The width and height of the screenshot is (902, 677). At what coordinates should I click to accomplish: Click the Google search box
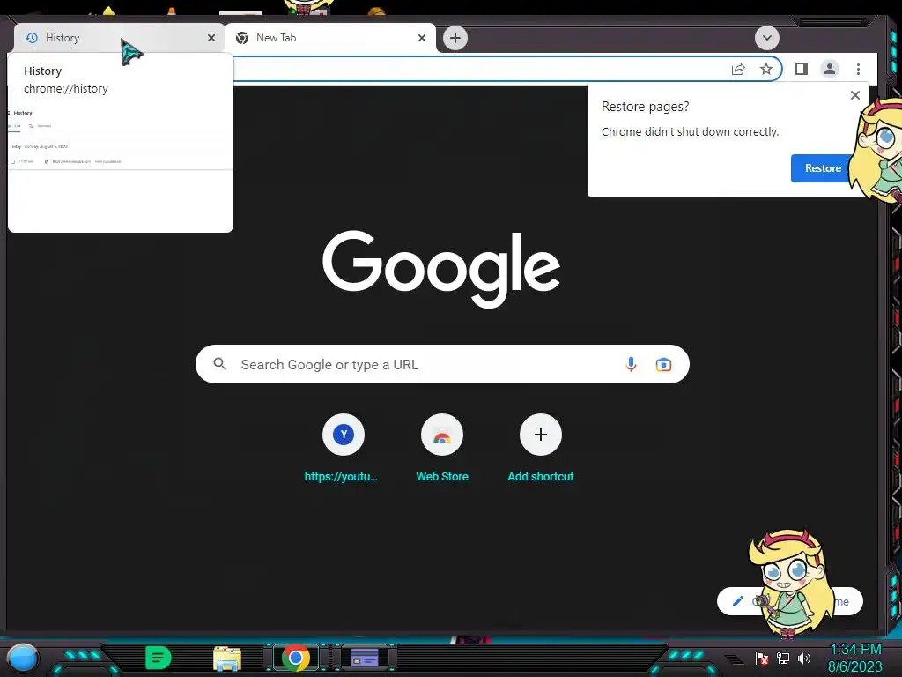point(442,364)
